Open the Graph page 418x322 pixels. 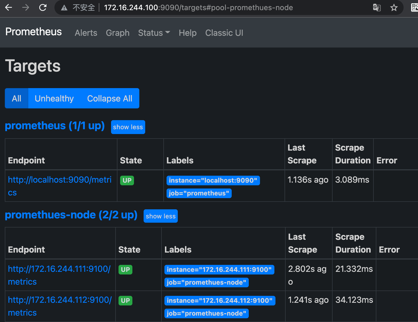(x=118, y=33)
